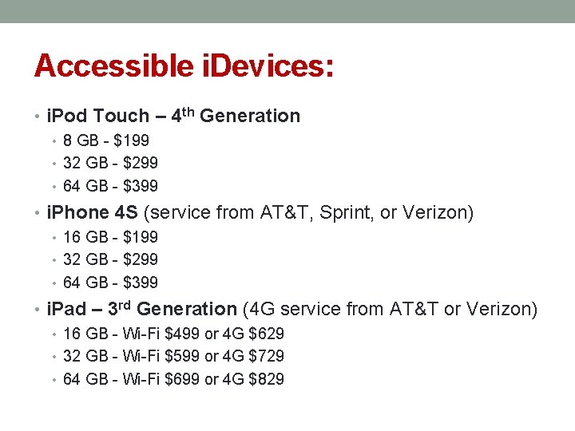Select the iPhone 4S heading text

click(92, 212)
